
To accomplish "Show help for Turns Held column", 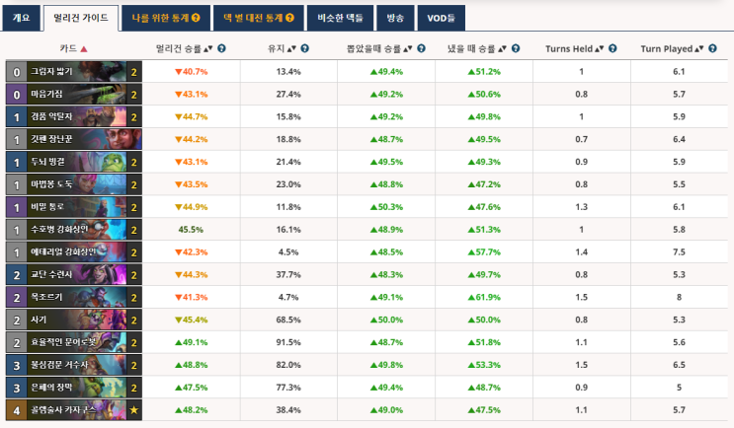I will (612, 48).
